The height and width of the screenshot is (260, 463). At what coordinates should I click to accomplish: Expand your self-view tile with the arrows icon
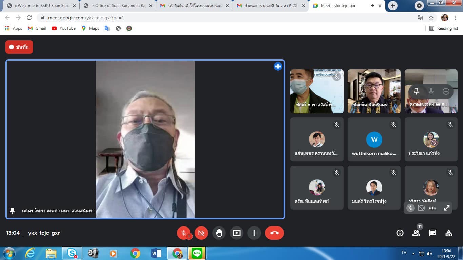(x=447, y=208)
